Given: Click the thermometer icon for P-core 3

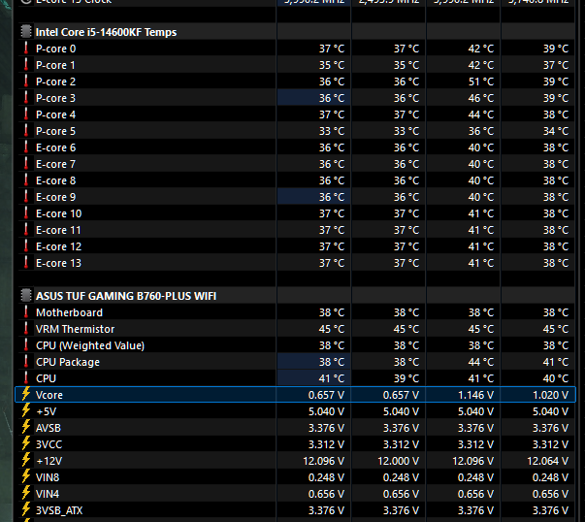Looking at the screenshot, I should (26, 97).
